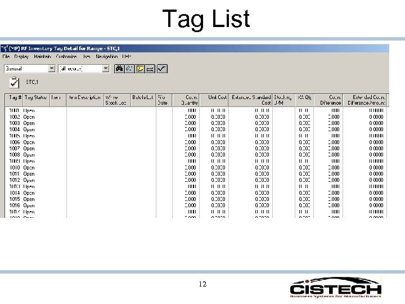Screen dimensions: 405x304
Task: Select tag row 1003
Action: pyautogui.click(x=196, y=123)
